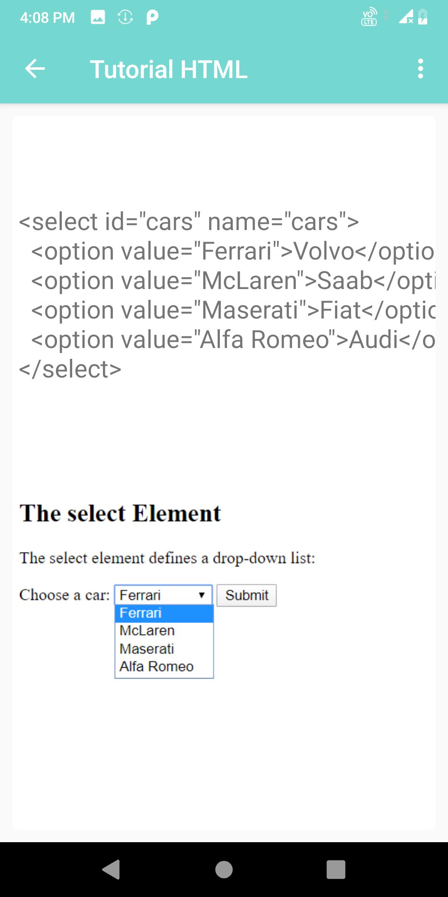Tap the closing select tag code line
The image size is (448, 897).
70,369
